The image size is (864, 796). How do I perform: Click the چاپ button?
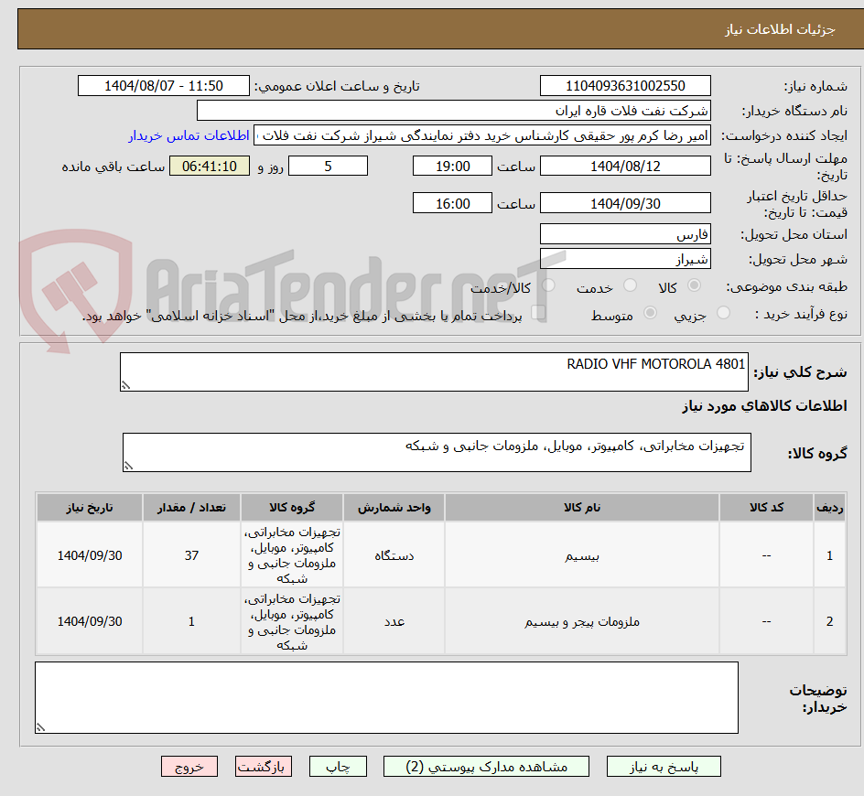[x=338, y=766]
